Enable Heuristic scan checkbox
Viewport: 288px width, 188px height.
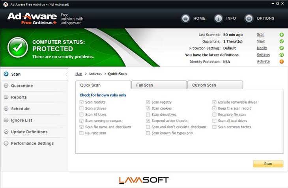tap(82, 133)
